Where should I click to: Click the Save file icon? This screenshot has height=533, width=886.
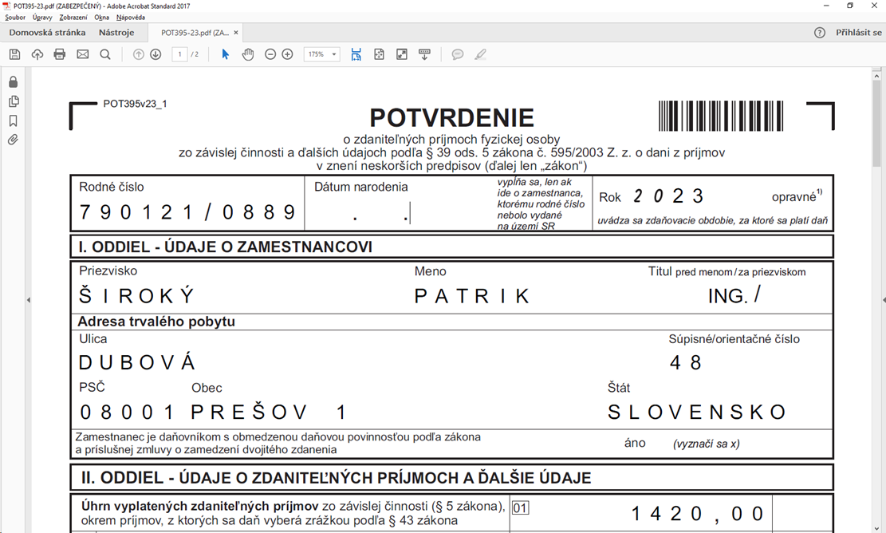pyautogui.click(x=14, y=54)
